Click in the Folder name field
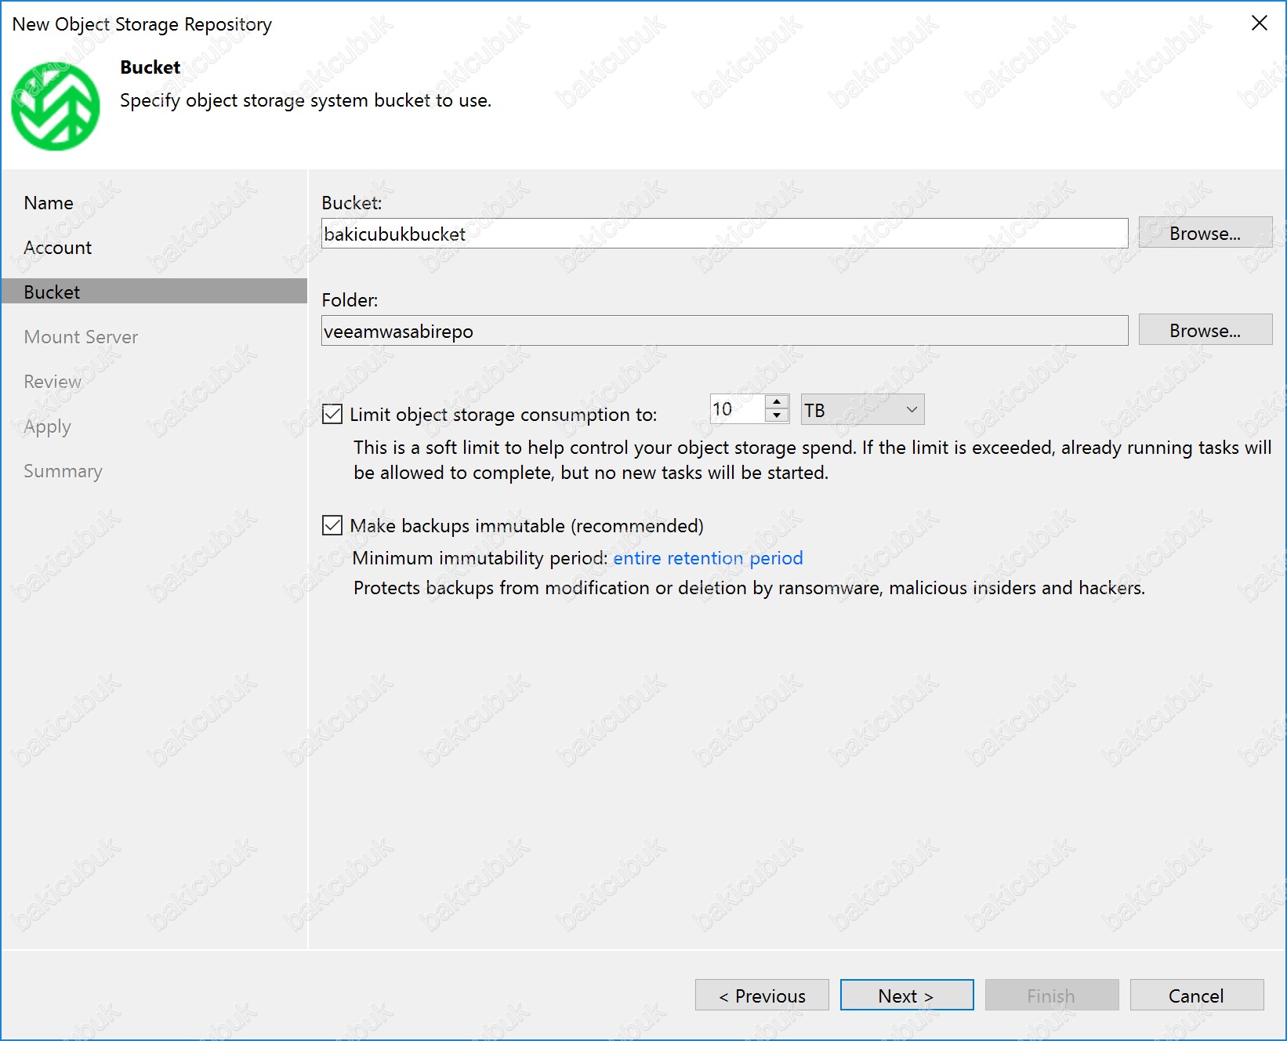 (x=723, y=331)
